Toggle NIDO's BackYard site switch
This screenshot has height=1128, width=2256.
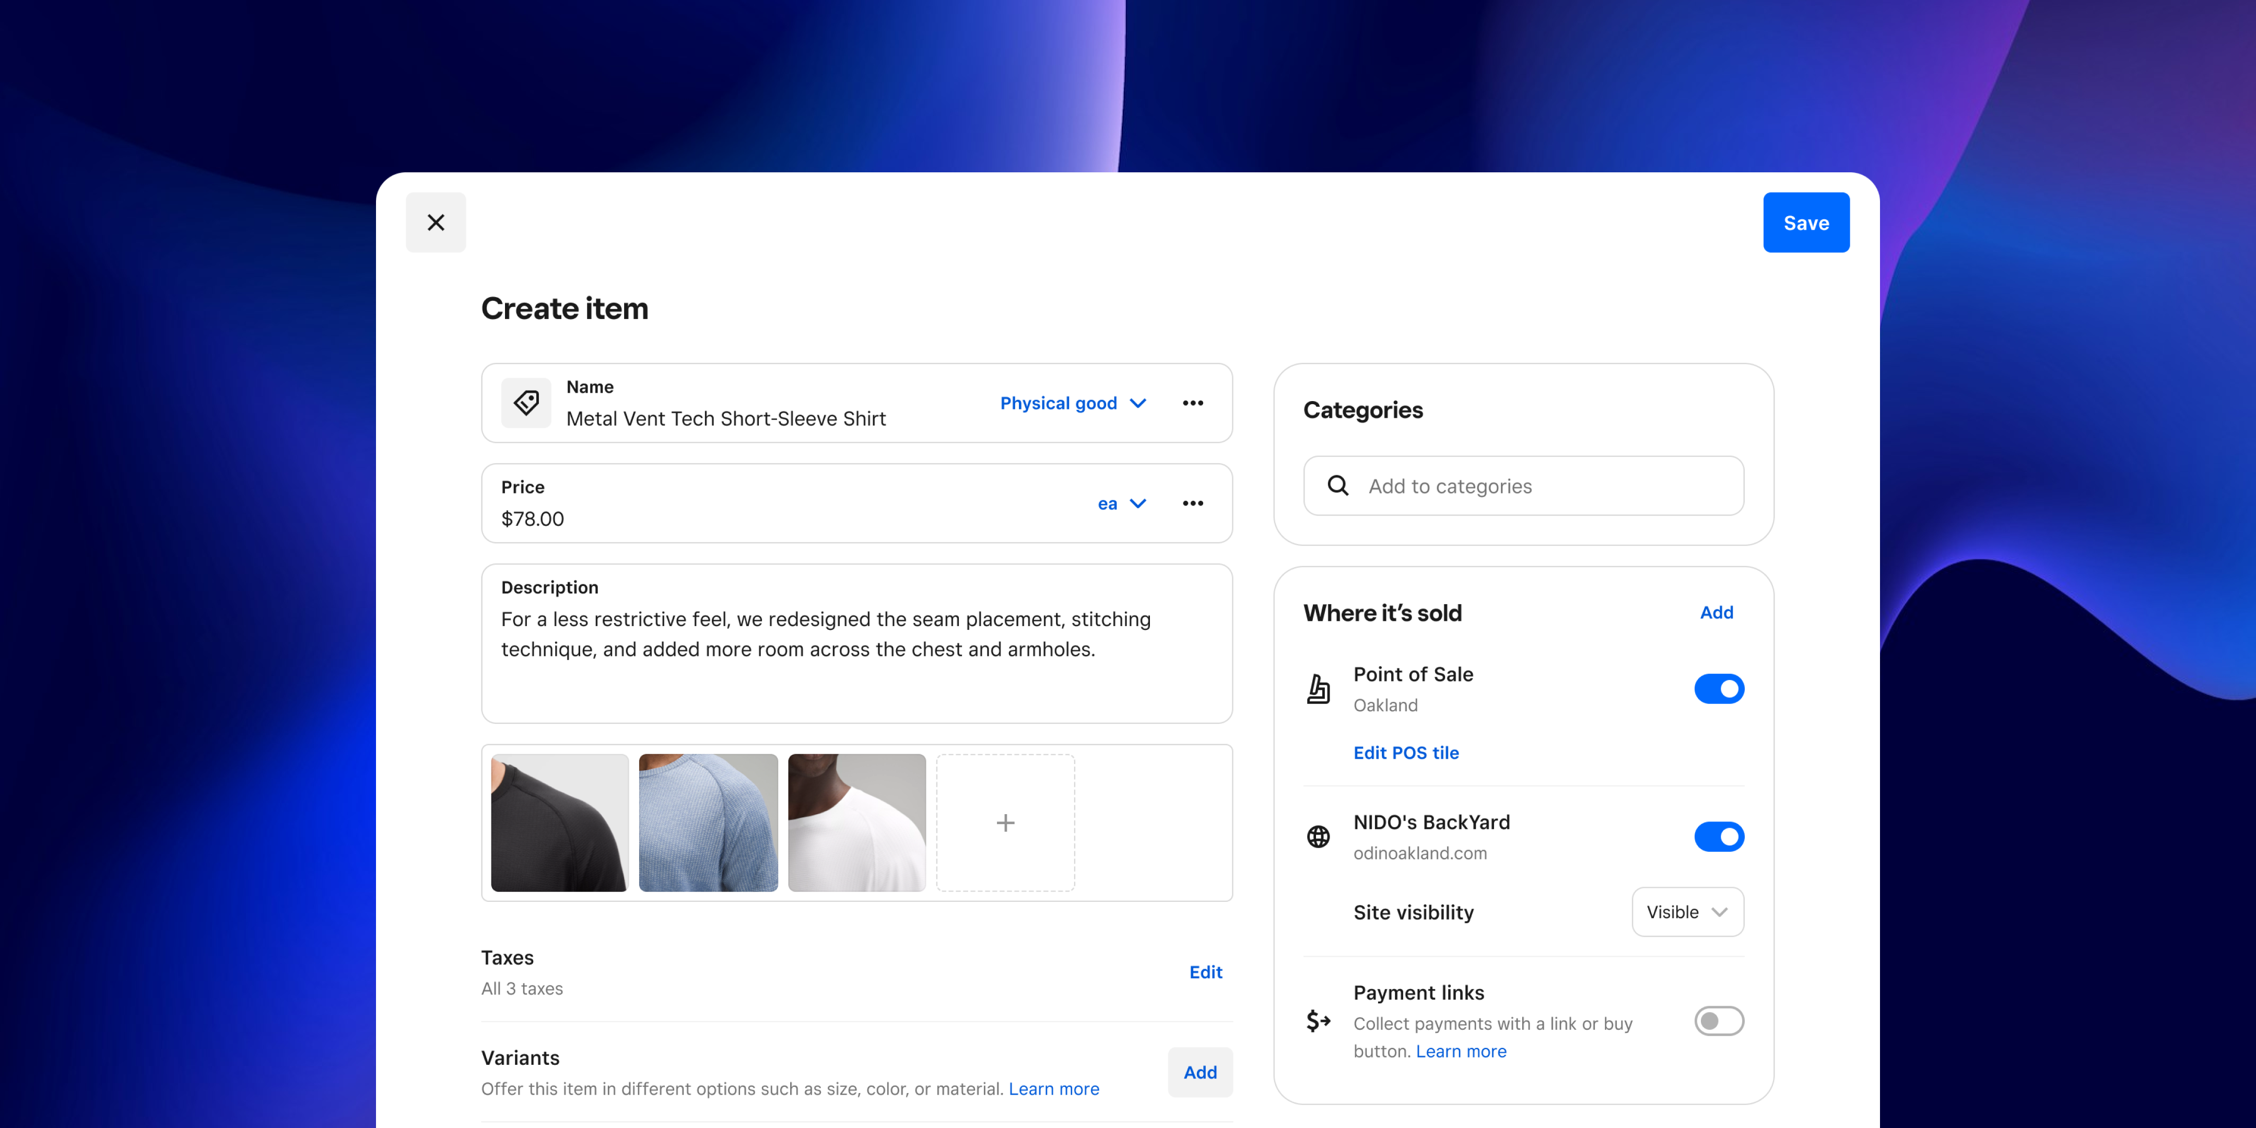click(x=1719, y=837)
